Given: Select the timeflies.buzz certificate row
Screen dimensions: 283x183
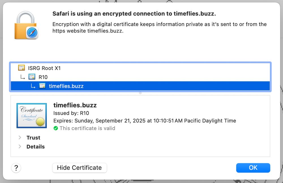Looking at the screenshot, I should tap(140, 86).
